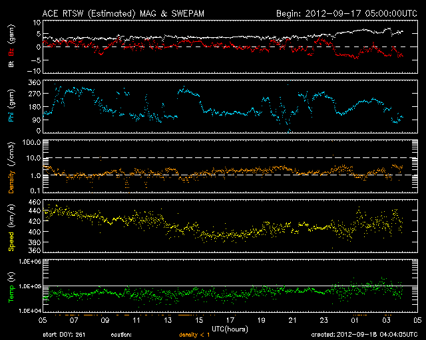Viewport: 426px width, 340px height.
Task: Select the Begin: 2012-09-17 05:00:00UTC timestamp
Action: click(x=347, y=13)
